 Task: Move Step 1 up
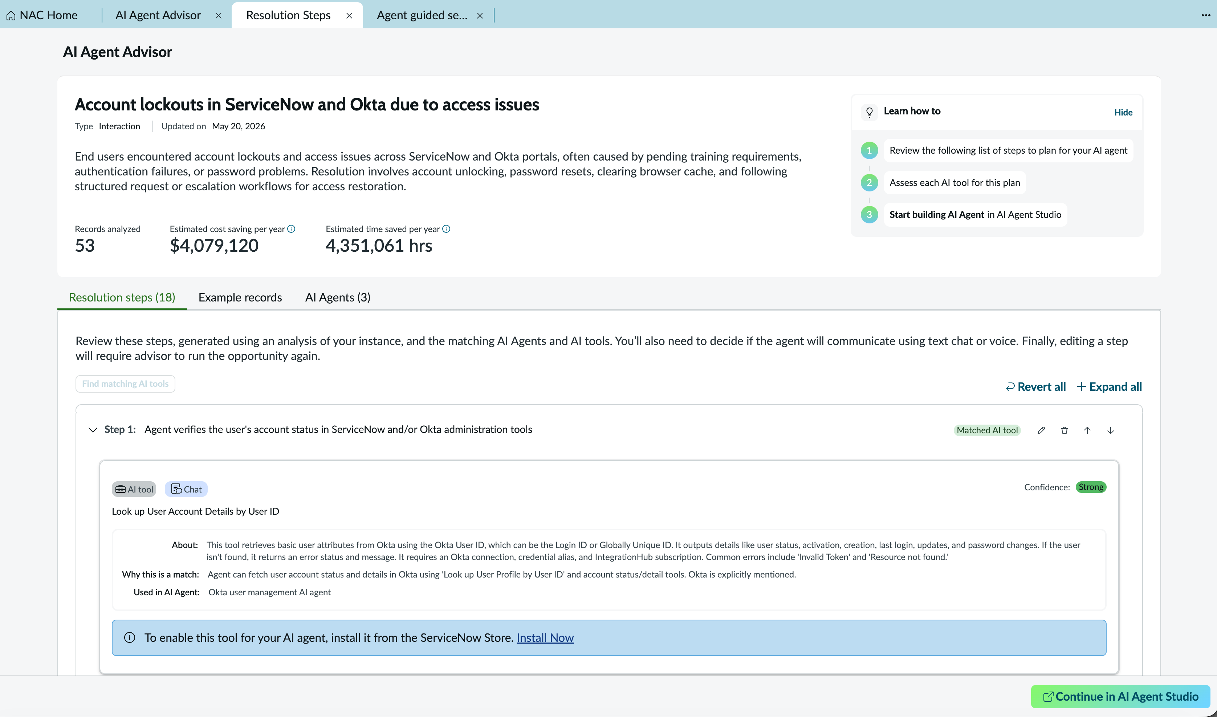[x=1087, y=430]
